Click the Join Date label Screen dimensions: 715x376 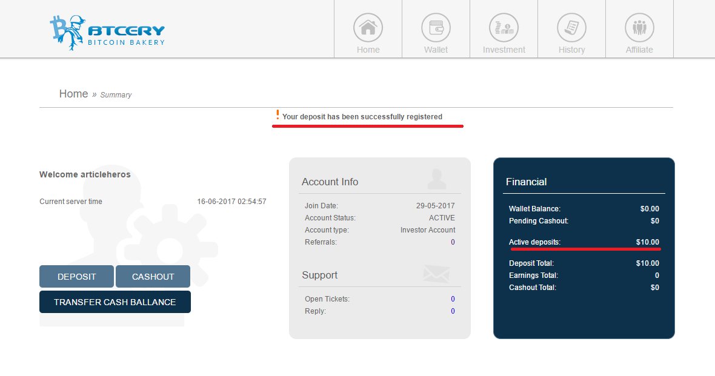(x=322, y=206)
